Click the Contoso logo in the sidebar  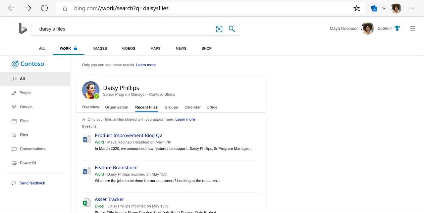[x=28, y=64]
